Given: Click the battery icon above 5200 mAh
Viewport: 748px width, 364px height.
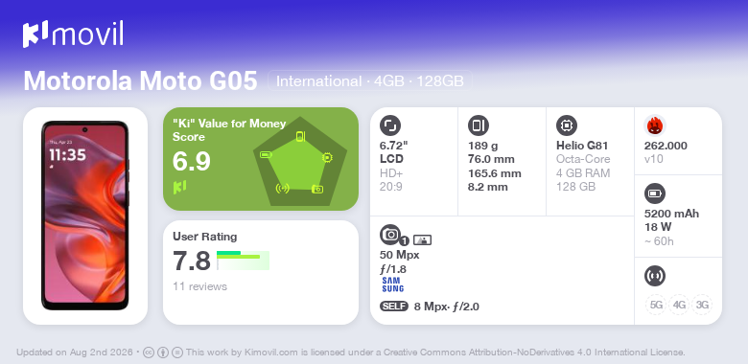Looking at the screenshot, I should coord(655,193).
